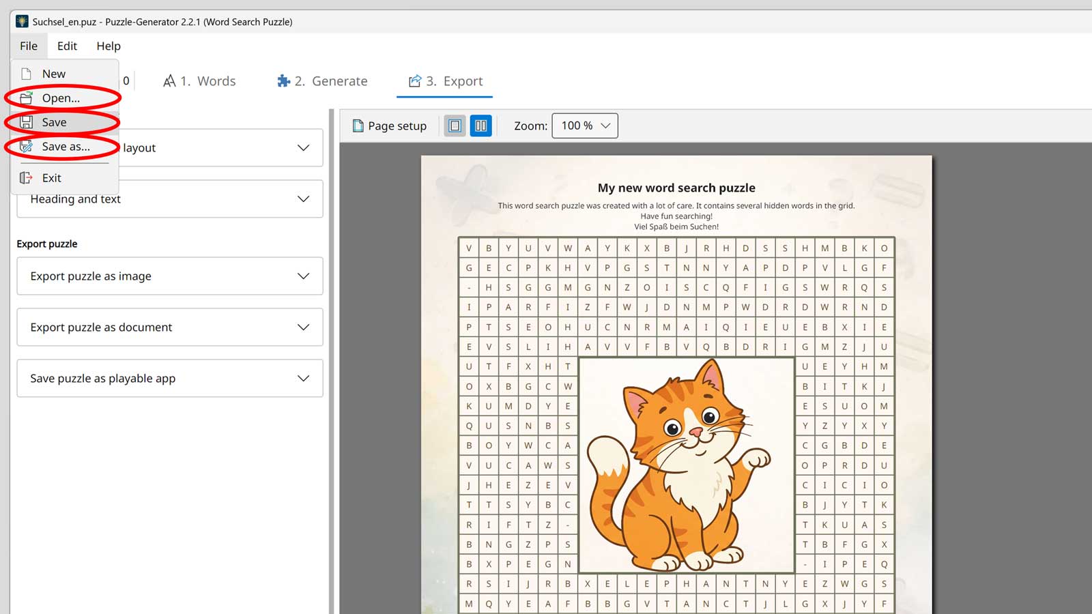Choose Exit from the File menu

[x=65, y=178]
